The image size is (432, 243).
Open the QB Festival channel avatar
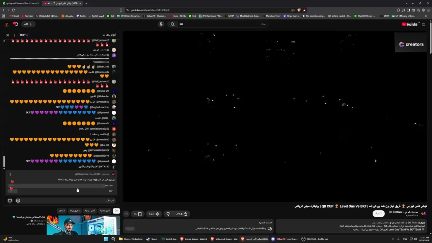(x=424, y=213)
